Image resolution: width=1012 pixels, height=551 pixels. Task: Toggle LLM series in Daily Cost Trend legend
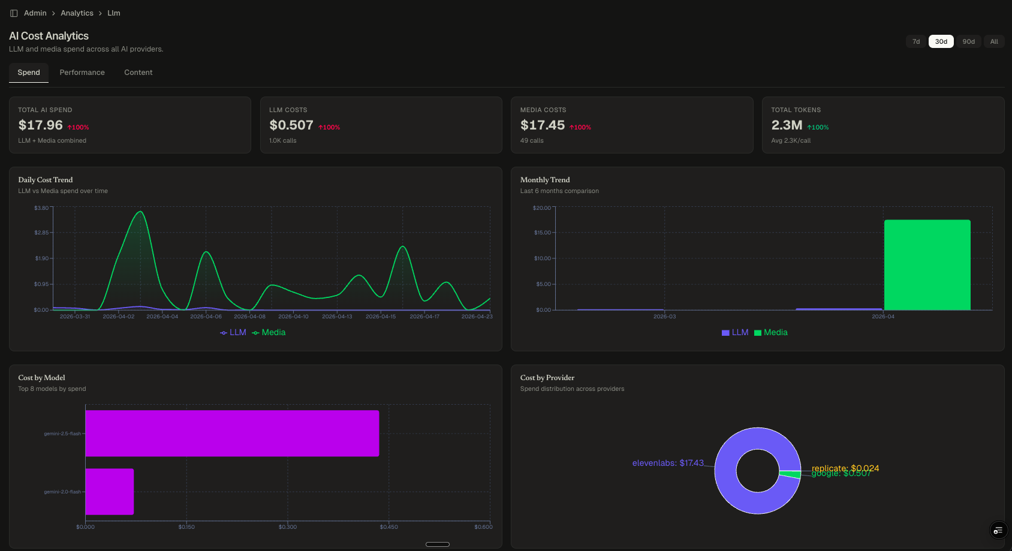tap(233, 333)
